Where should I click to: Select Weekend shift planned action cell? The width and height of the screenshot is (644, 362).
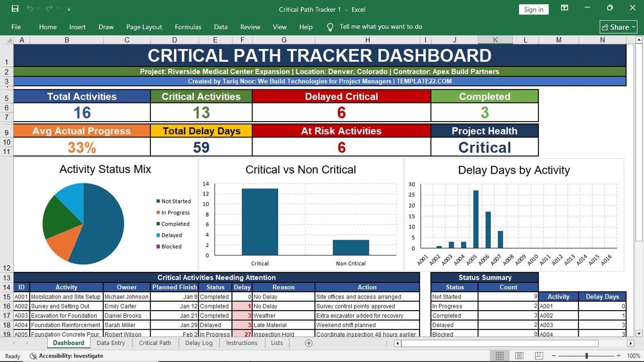367,325
